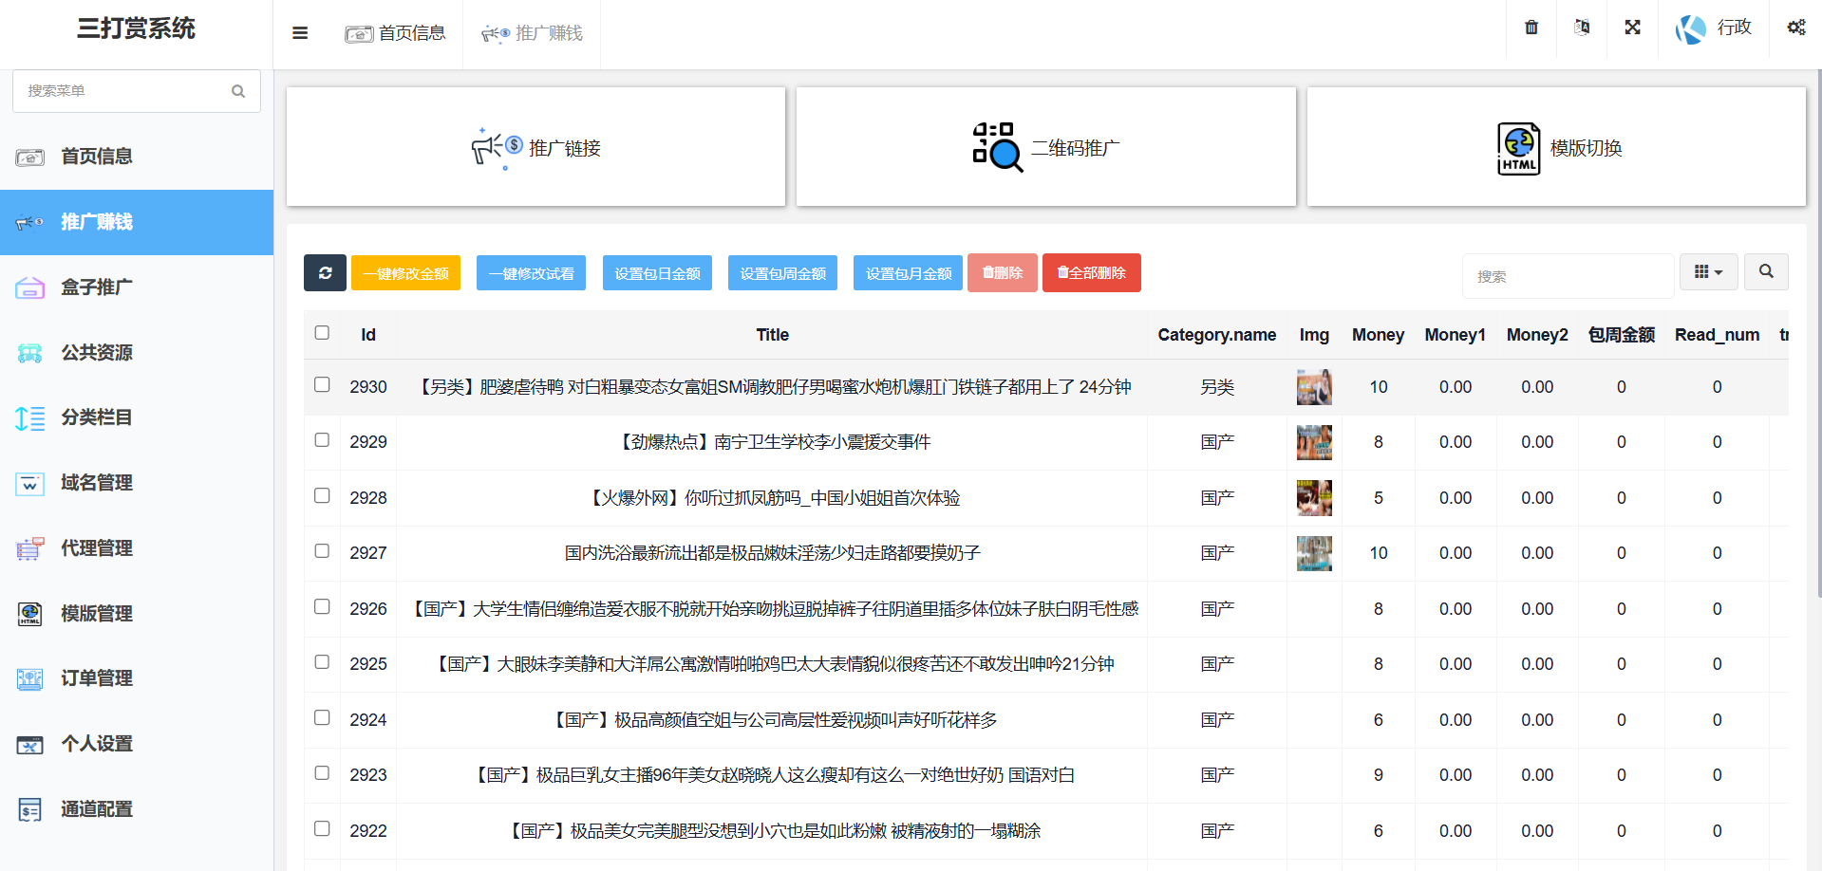This screenshot has height=871, width=1822.
Task: Enter fullscreen with the expand icon
Action: 1632,28
